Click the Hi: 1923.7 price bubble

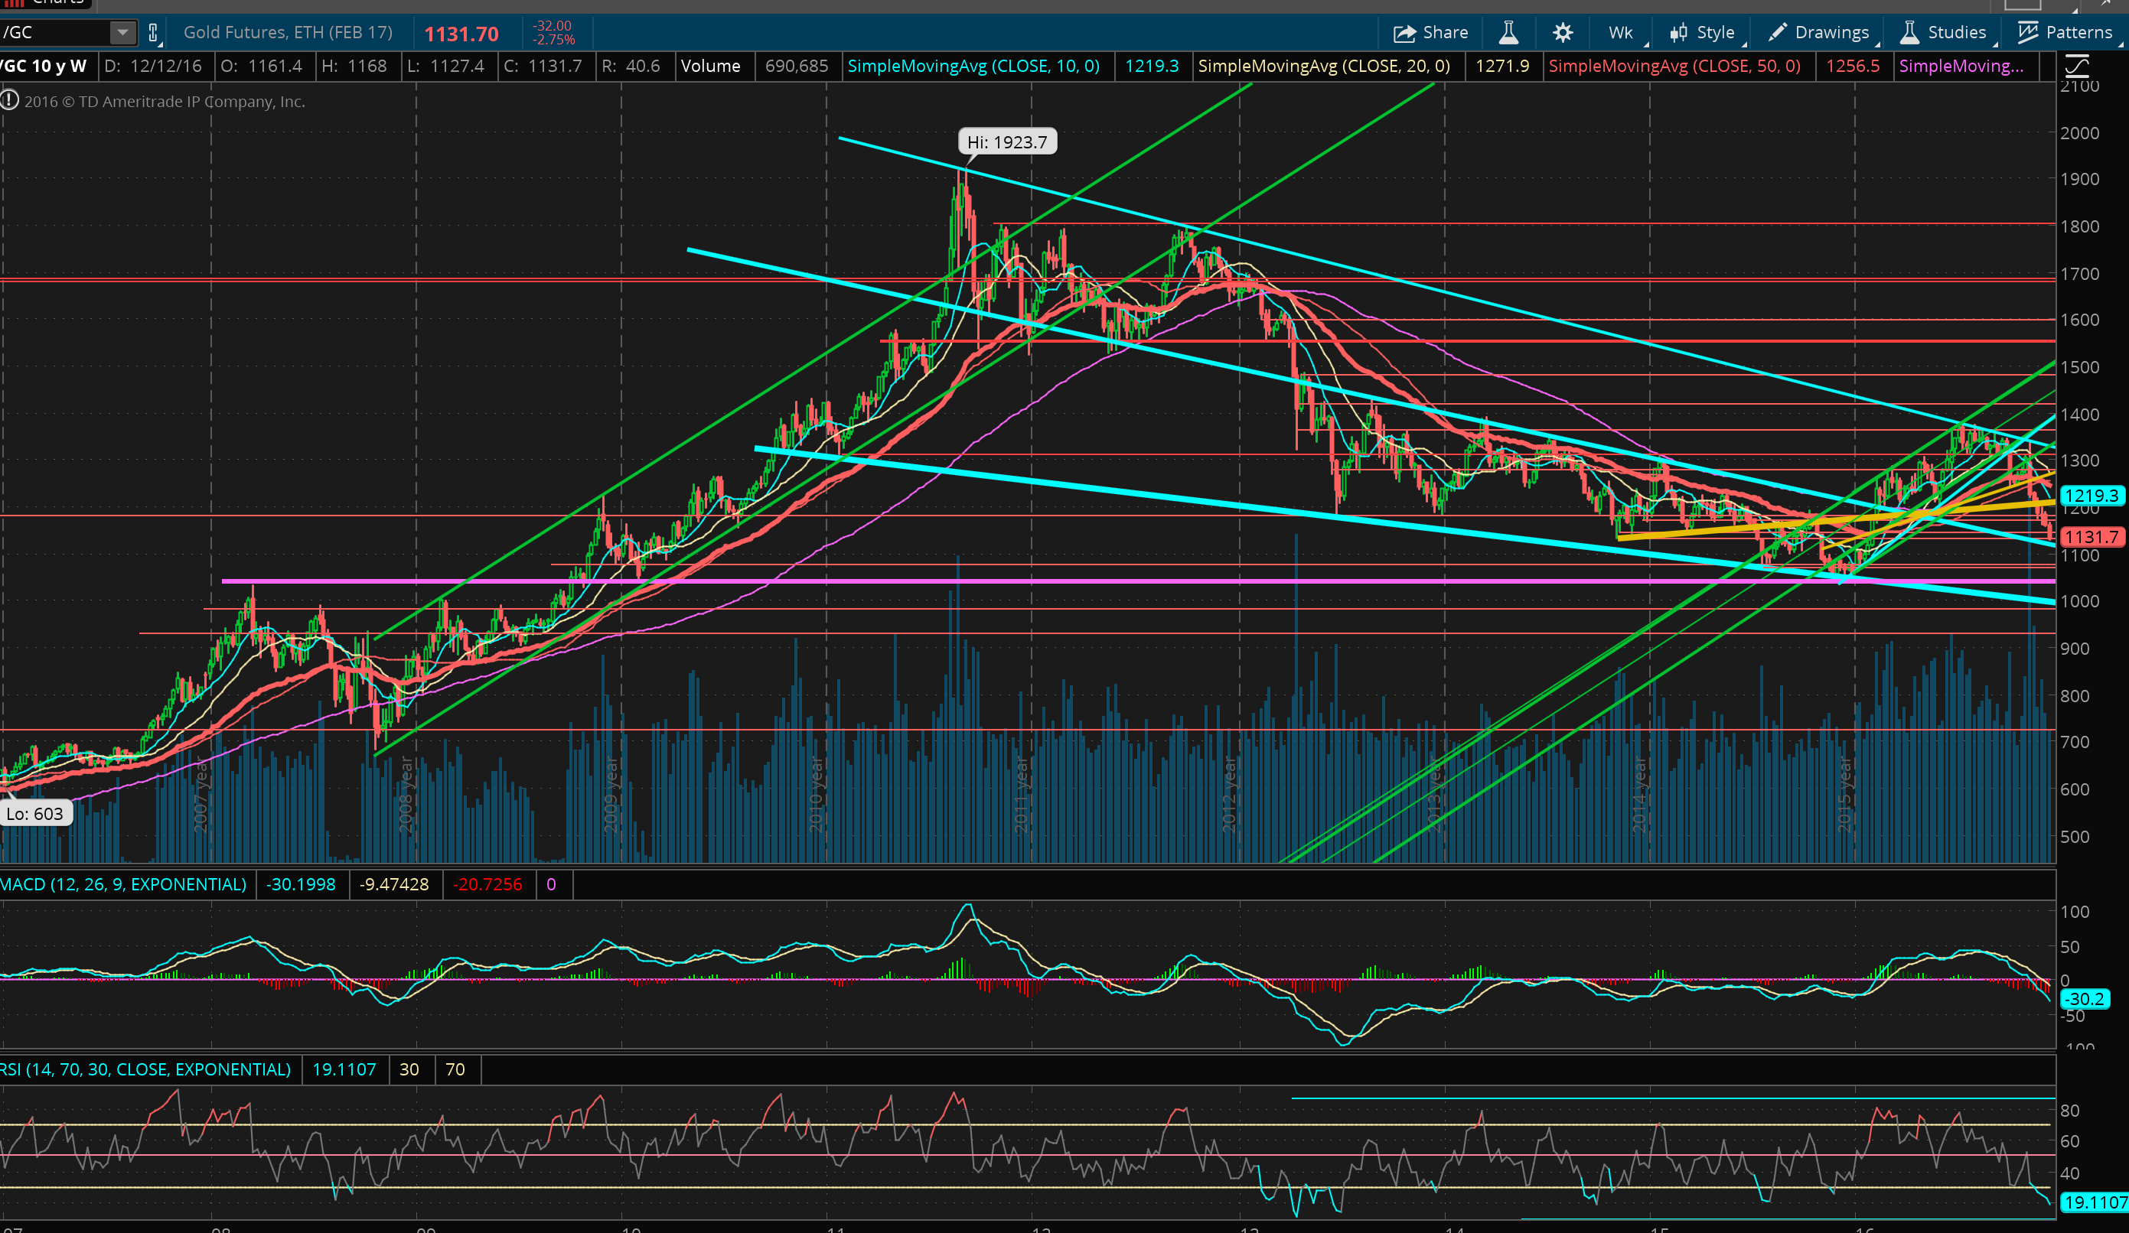coord(1006,142)
